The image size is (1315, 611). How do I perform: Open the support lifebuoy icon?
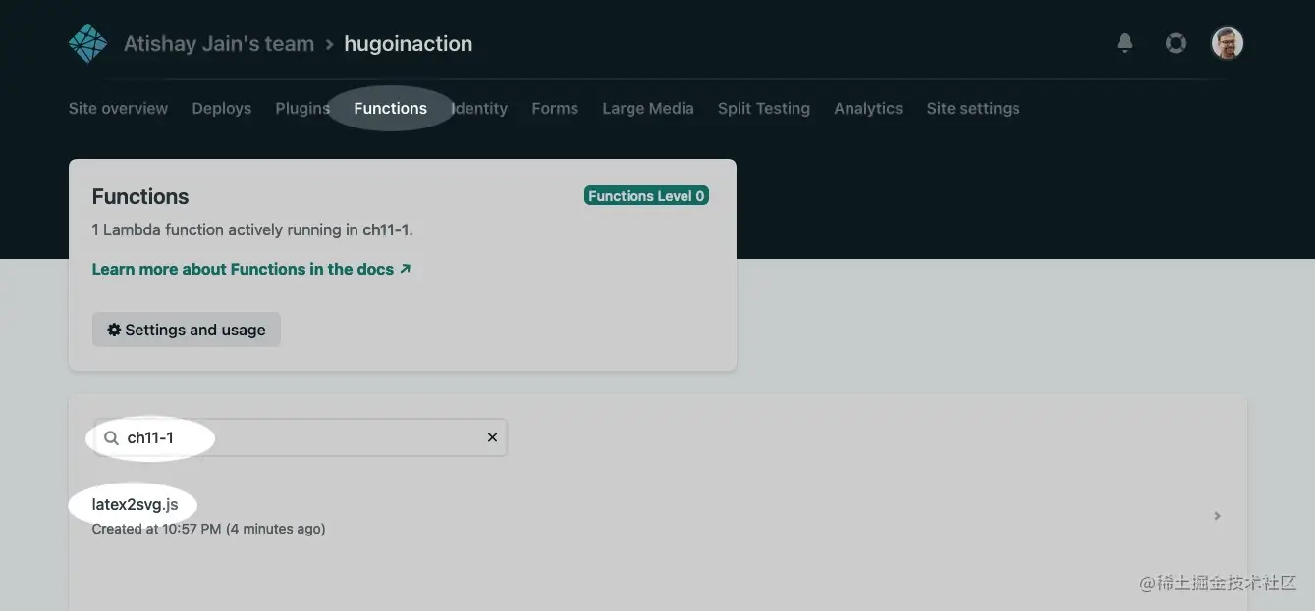tap(1176, 43)
